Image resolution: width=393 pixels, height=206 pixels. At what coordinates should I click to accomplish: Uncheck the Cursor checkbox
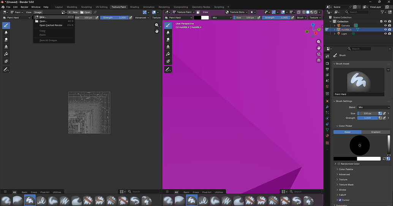click(x=340, y=200)
